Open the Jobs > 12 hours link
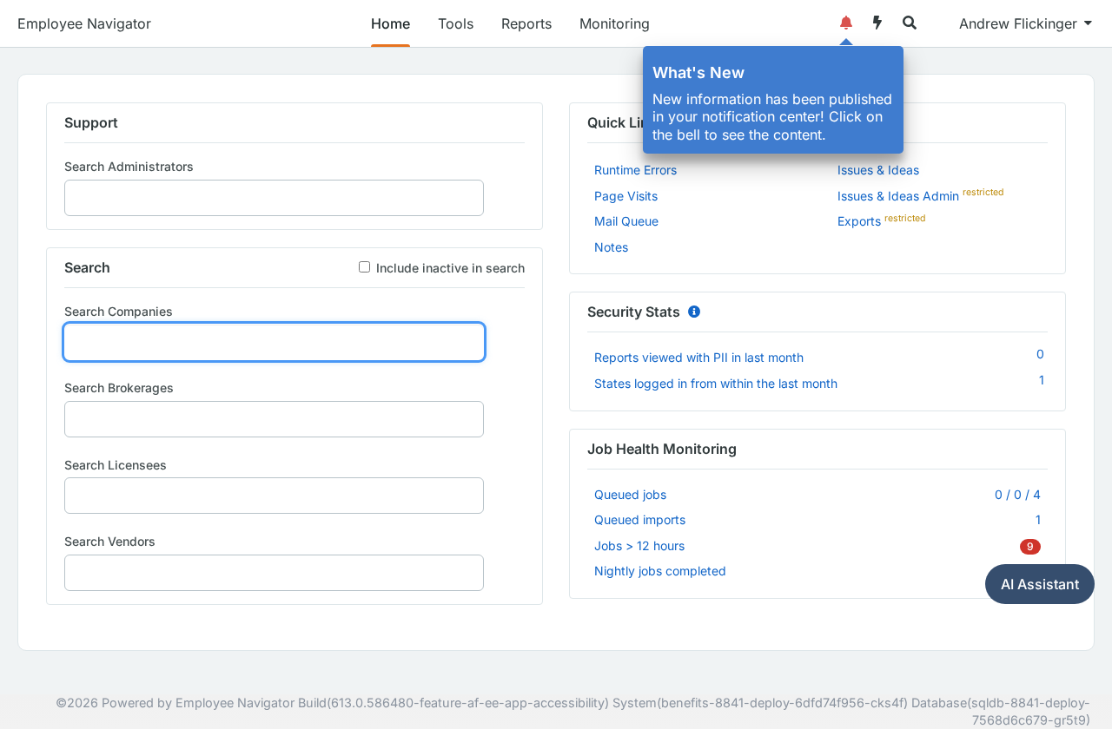Viewport: 1112px width, 729px height. [x=639, y=546]
